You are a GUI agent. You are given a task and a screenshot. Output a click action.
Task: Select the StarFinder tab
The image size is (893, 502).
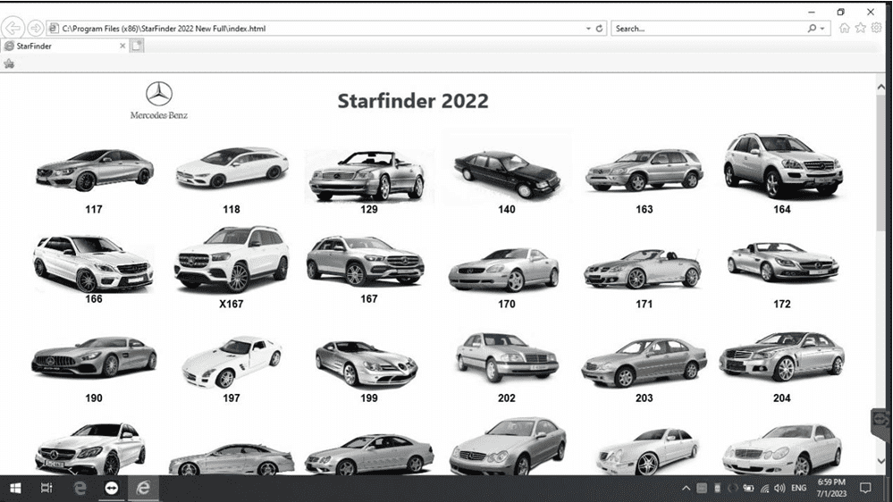click(64, 46)
